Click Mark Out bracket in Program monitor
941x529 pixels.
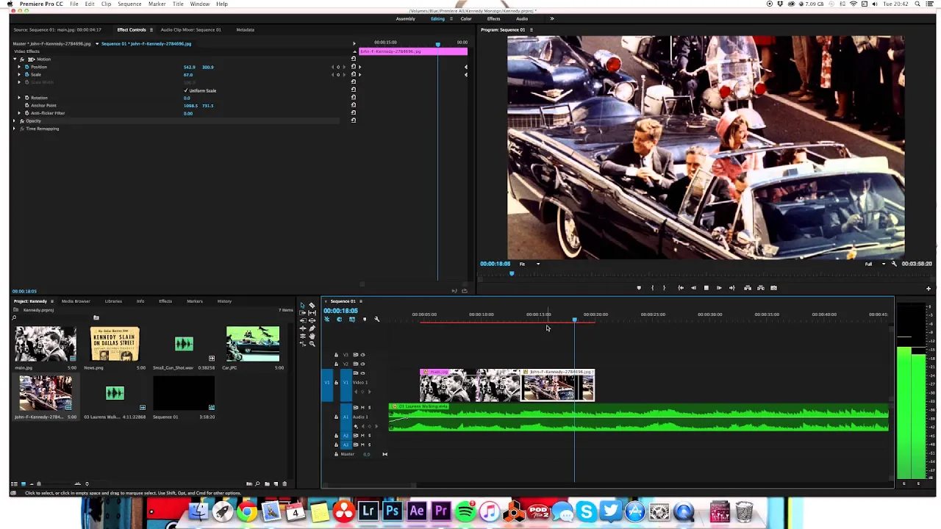tap(665, 288)
